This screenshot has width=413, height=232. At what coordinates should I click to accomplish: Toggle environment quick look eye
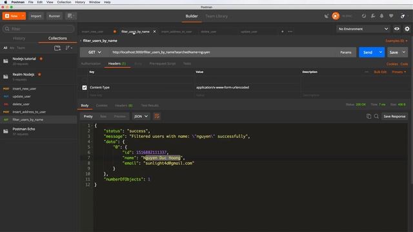[397, 29]
